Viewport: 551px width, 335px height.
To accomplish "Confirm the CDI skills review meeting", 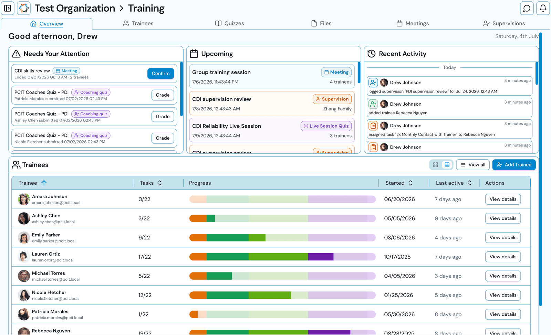I will tap(160, 74).
